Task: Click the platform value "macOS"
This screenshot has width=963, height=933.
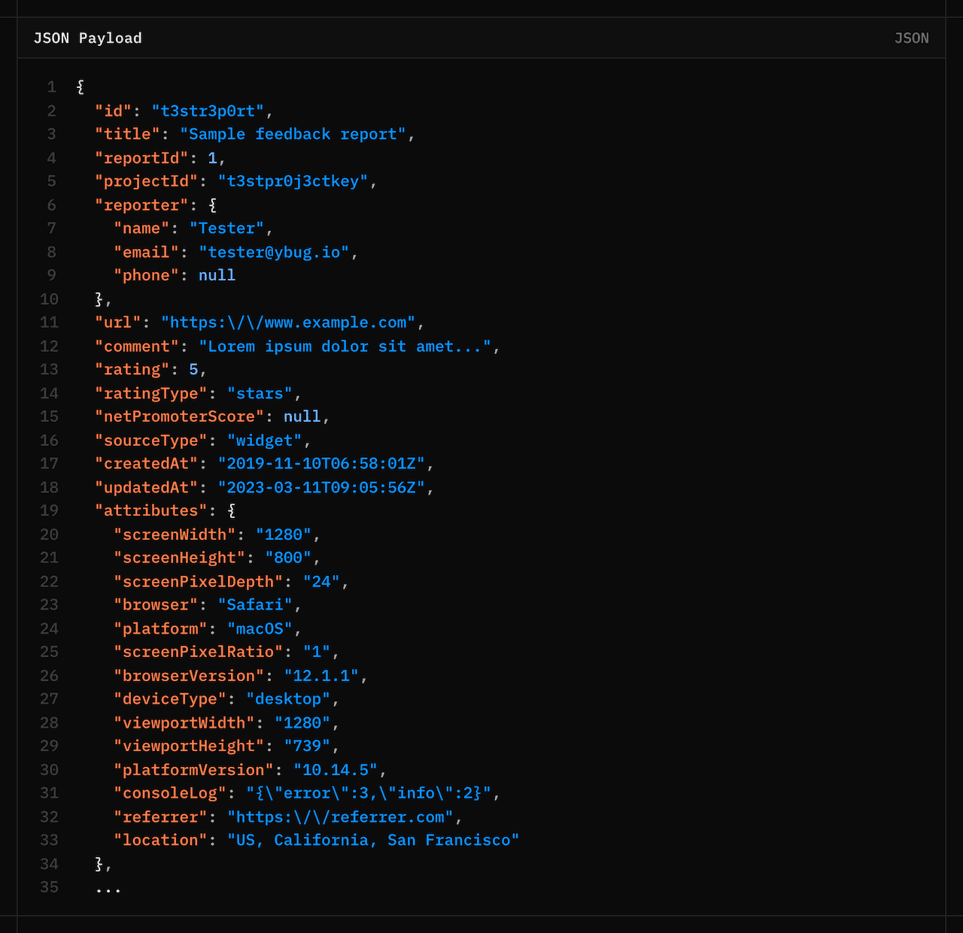Action: click(x=260, y=629)
